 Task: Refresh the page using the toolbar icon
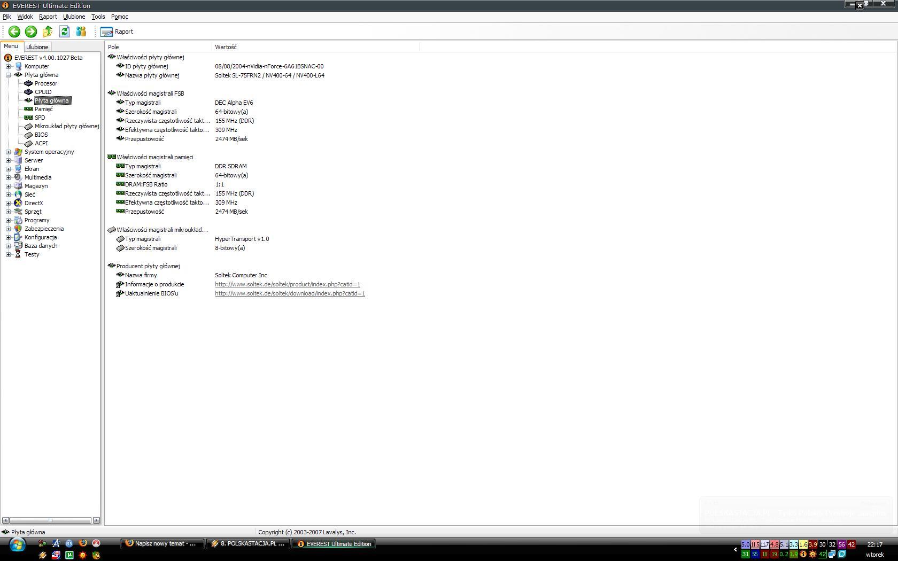64,32
